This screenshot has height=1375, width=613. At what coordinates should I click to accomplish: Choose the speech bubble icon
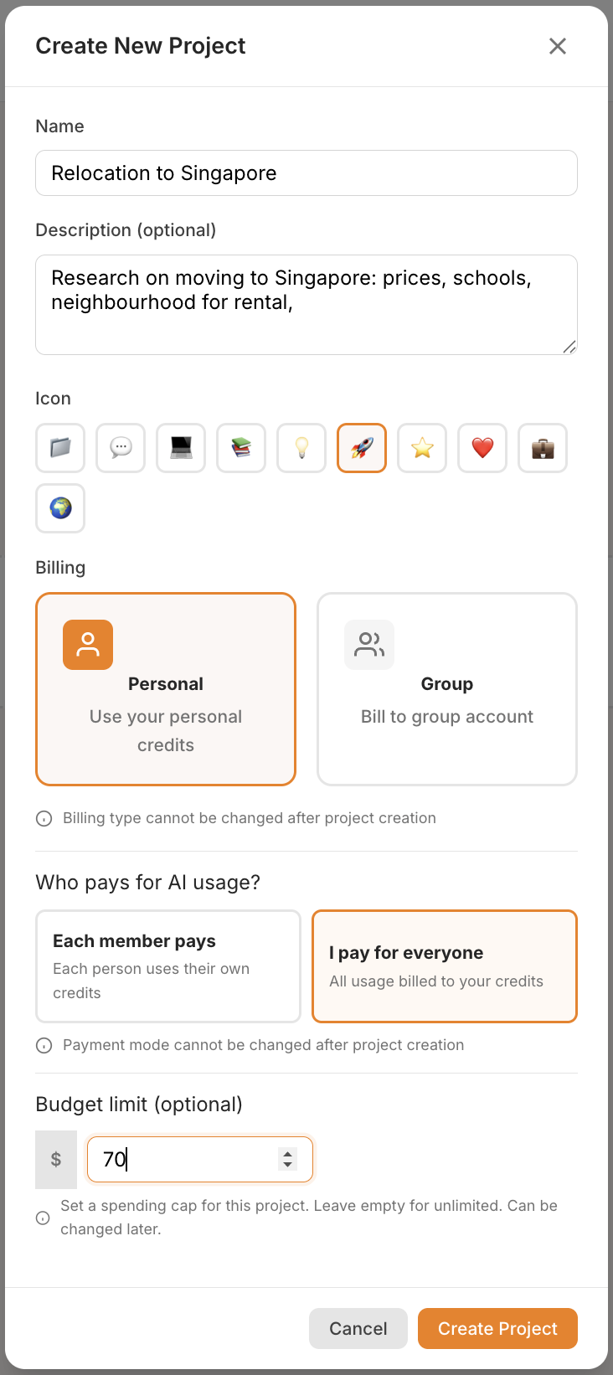pos(121,448)
